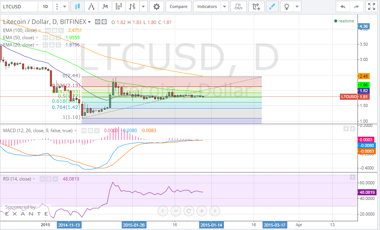The width and height of the screenshot is (380, 230).
Task: Click the 2015-01-26 date marker
Action: 134,225
